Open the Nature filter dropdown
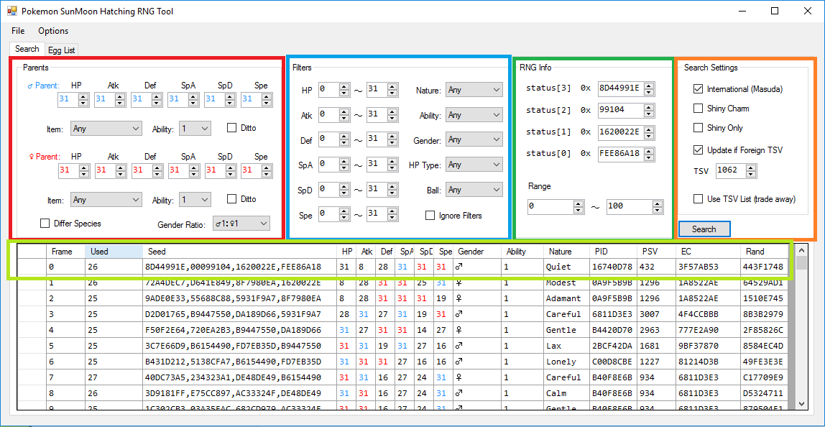Screen dimensions: 825x427 tap(474, 90)
